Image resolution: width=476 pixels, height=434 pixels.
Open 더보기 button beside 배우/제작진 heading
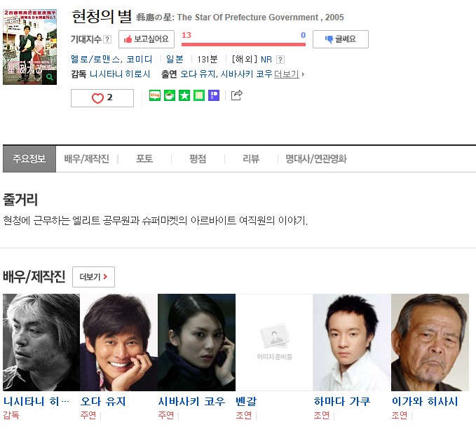click(x=93, y=277)
